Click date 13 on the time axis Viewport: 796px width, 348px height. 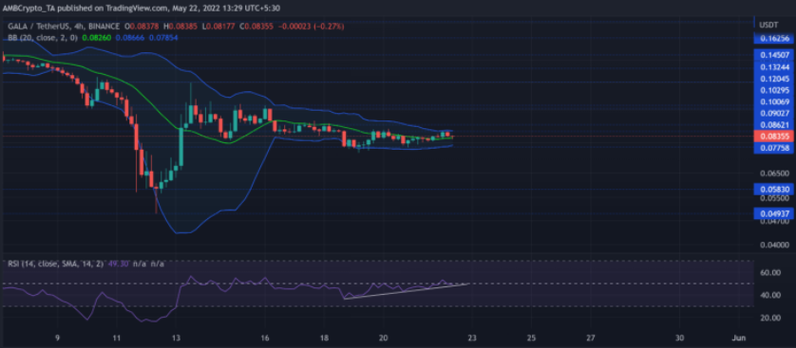(176, 339)
